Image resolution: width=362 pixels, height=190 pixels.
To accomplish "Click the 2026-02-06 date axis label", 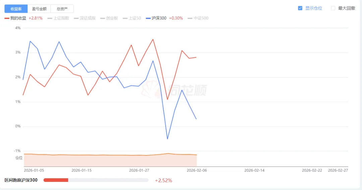I will click(x=197, y=170).
